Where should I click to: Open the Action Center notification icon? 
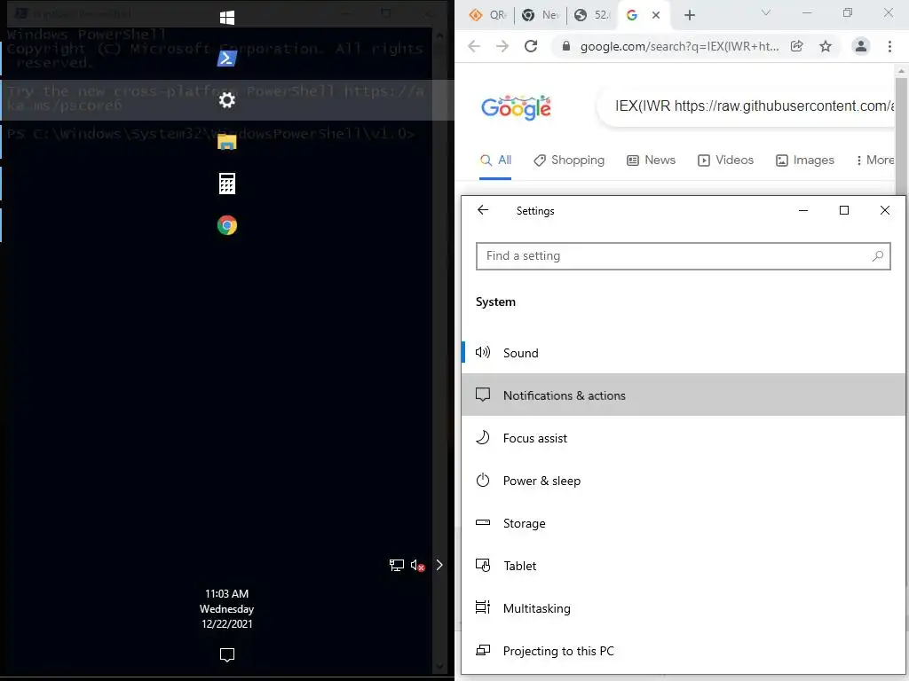pyautogui.click(x=227, y=655)
